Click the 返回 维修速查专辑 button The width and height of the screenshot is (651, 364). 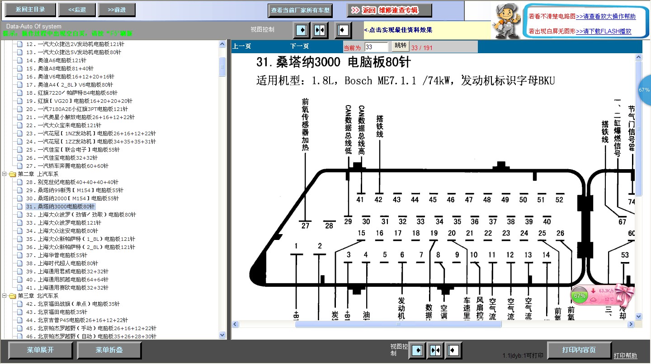tap(390, 10)
